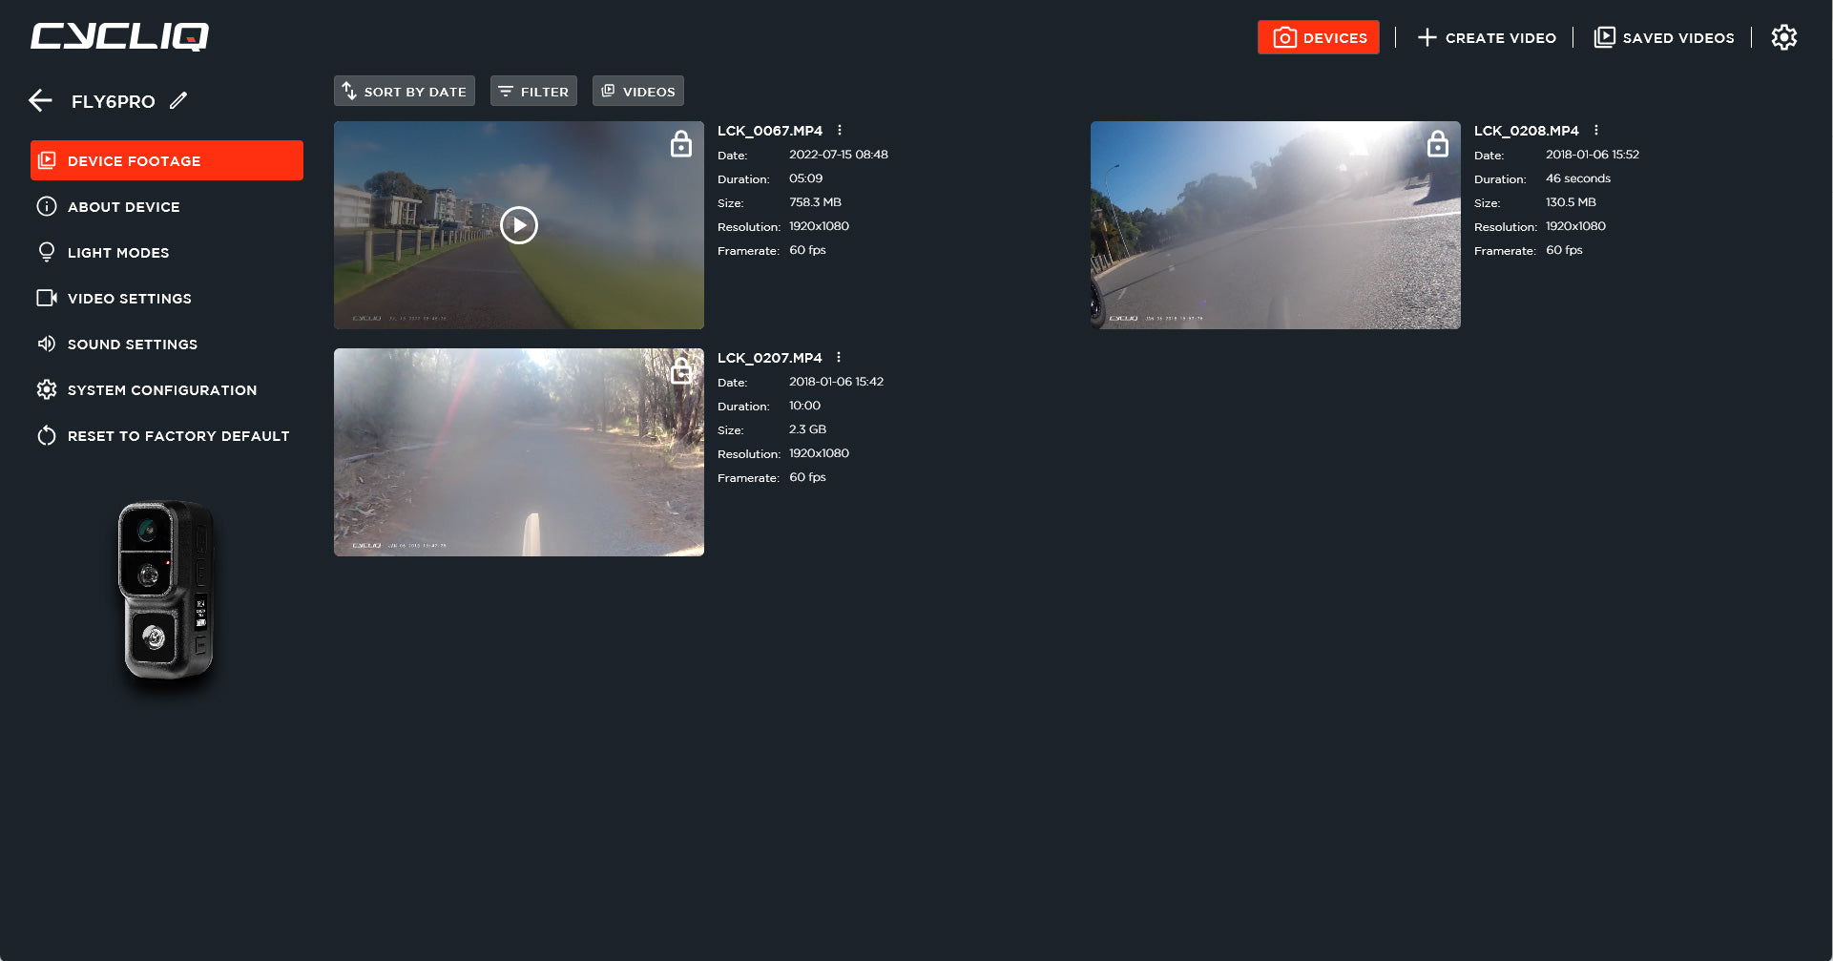Viewport: 1833px width, 961px height.
Task: Open the LCK_0208.MP4 video thumbnail
Action: (x=1275, y=225)
